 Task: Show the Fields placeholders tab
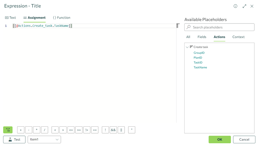(202, 37)
